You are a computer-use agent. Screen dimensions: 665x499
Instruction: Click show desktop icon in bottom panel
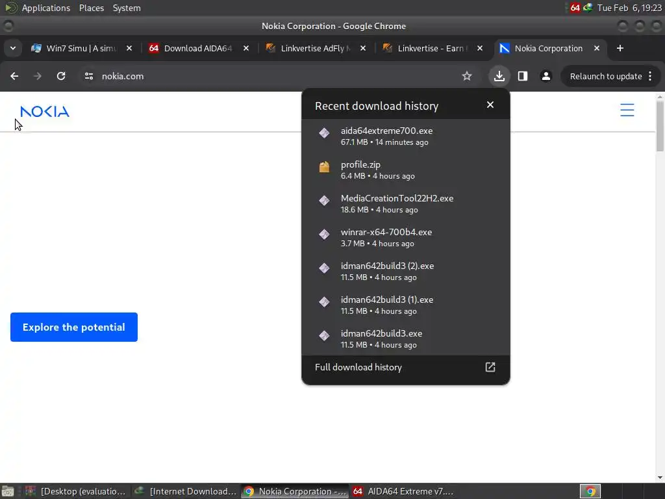8,491
